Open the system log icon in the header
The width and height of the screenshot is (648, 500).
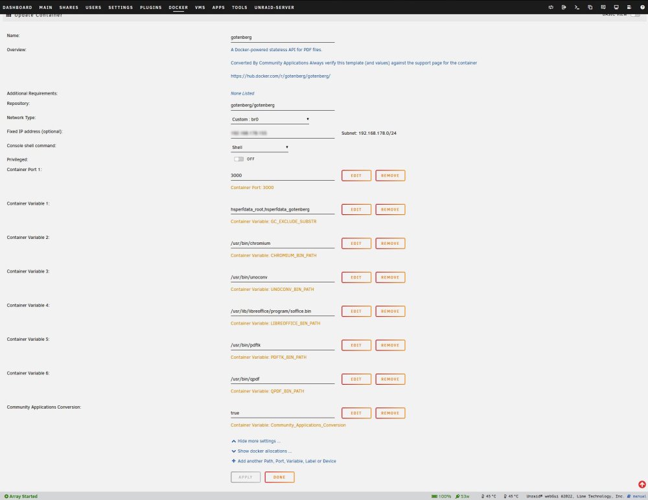[x=629, y=7]
